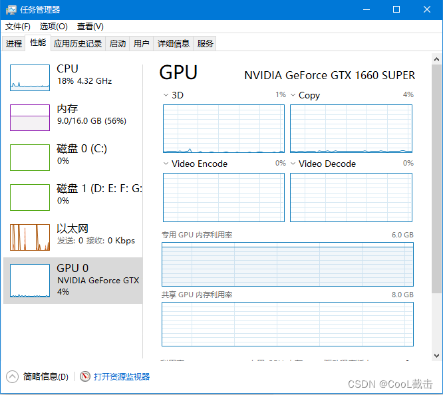Open the 打开资源监视器 link

click(122, 376)
